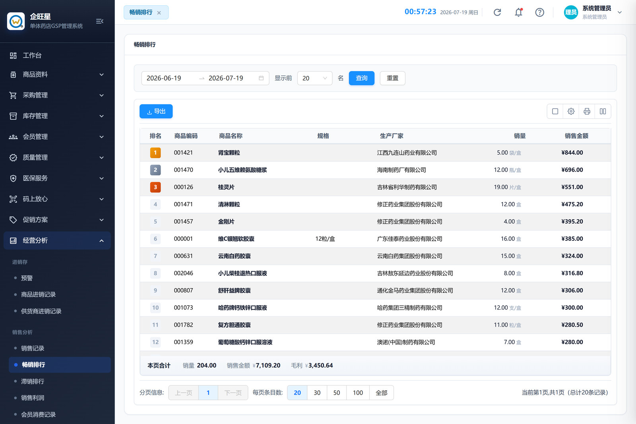Image resolution: width=636 pixels, height=424 pixels.
Task: Click the column layout icon
Action: pyautogui.click(x=603, y=111)
